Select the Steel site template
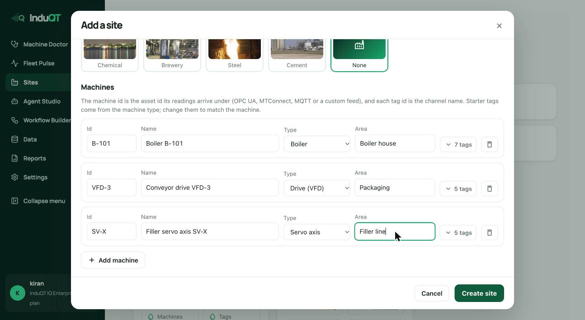Image resolution: width=585 pixels, height=320 pixels. [235, 55]
